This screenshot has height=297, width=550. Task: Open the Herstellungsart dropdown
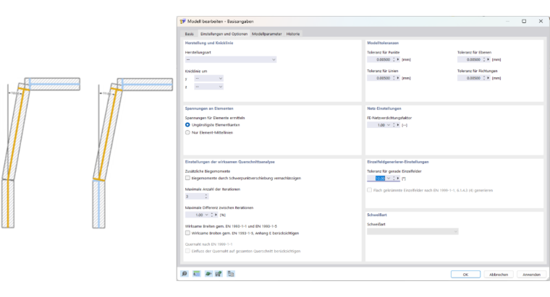click(230, 59)
